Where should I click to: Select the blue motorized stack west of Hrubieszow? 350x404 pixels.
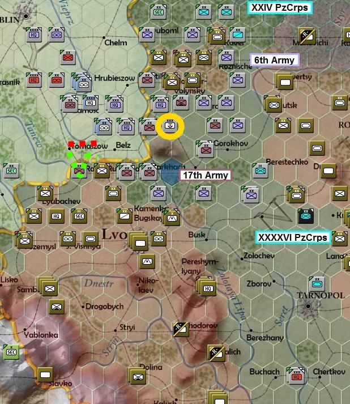click(82, 83)
